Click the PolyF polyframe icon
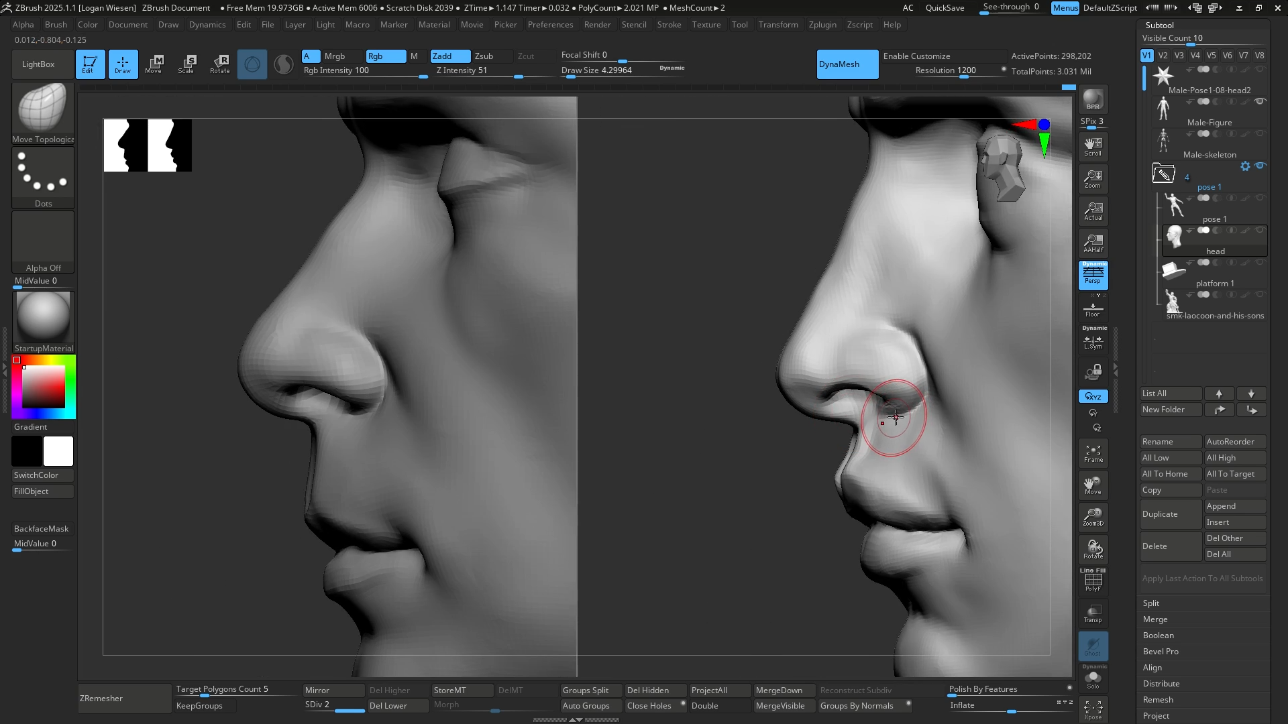This screenshot has height=724, width=1288. [1093, 581]
